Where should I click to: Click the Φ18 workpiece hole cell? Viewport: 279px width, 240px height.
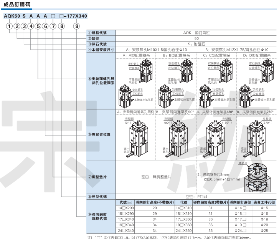coord(264,219)
